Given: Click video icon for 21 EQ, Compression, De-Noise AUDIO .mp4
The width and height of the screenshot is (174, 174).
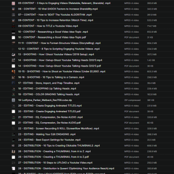Looking at the screenshot, I should pyautogui.click(x=13, y=117).
